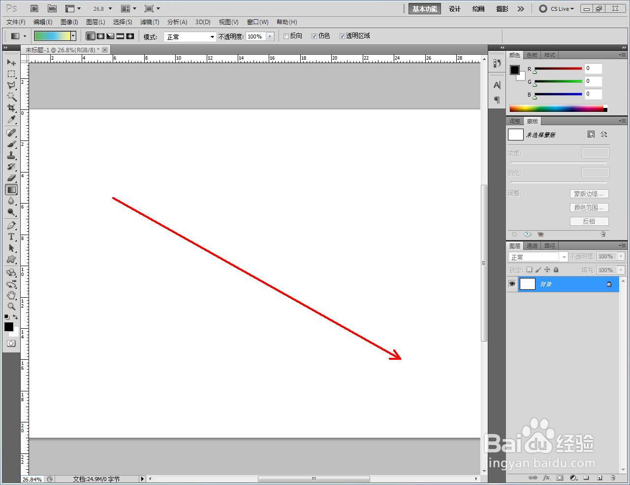Screen dimensions: 630x485
Task: Open the opacity slider arrow in options bar
Action: (270, 36)
